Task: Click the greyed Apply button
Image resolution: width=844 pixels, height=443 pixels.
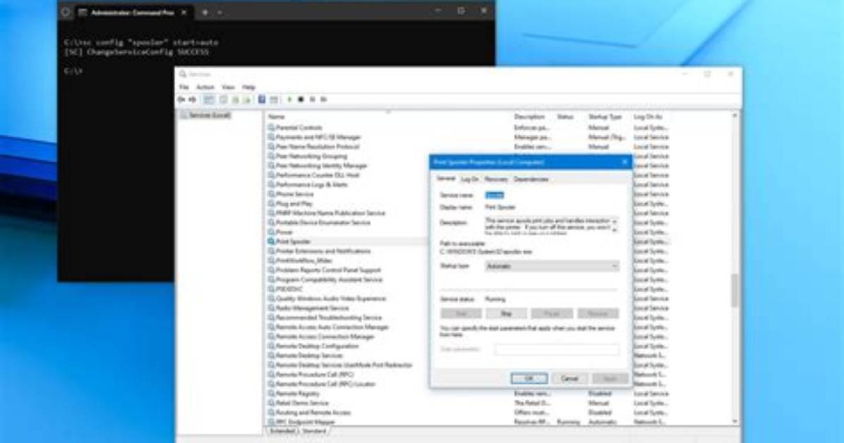Action: [610, 379]
